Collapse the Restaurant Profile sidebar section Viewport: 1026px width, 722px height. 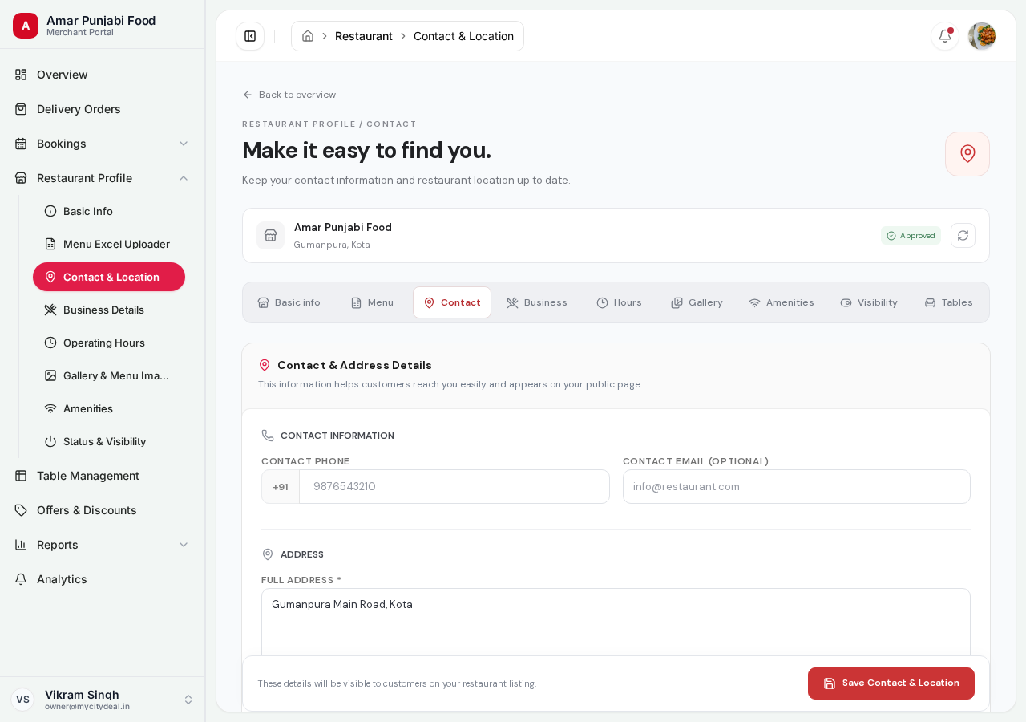coord(103,178)
